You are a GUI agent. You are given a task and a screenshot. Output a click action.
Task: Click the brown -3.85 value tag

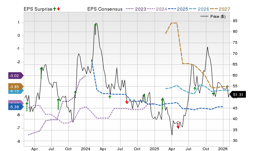[16, 87]
